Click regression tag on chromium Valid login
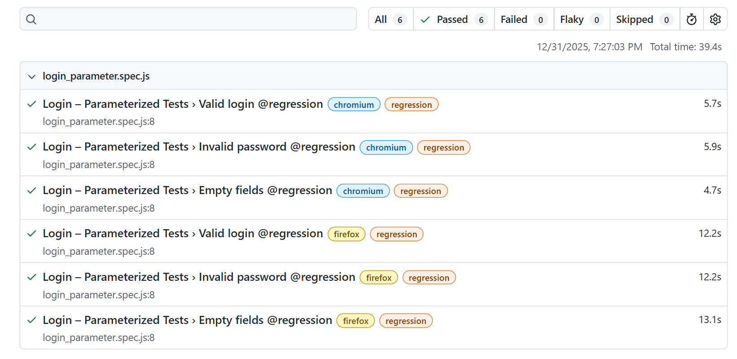The height and width of the screenshot is (359, 737). click(411, 105)
